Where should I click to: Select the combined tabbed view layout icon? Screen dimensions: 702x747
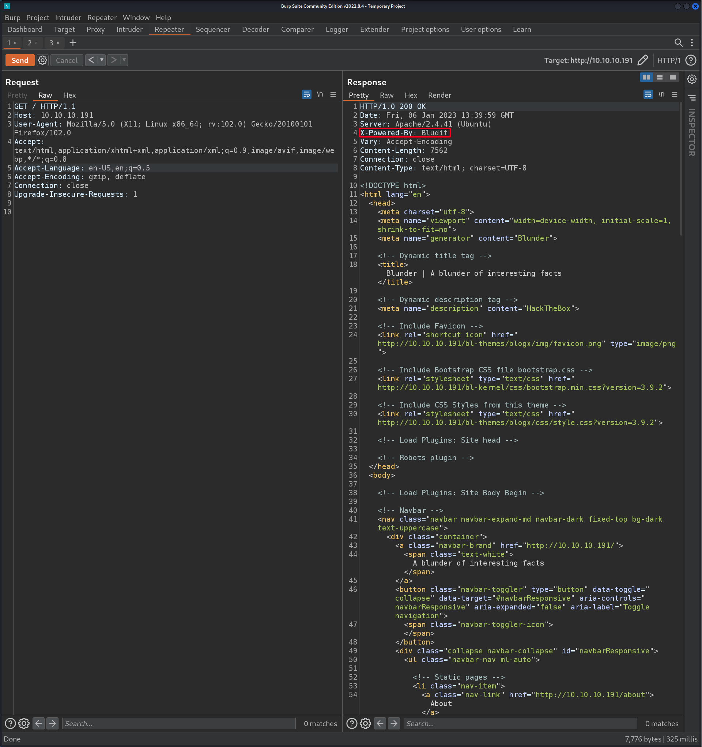click(672, 77)
